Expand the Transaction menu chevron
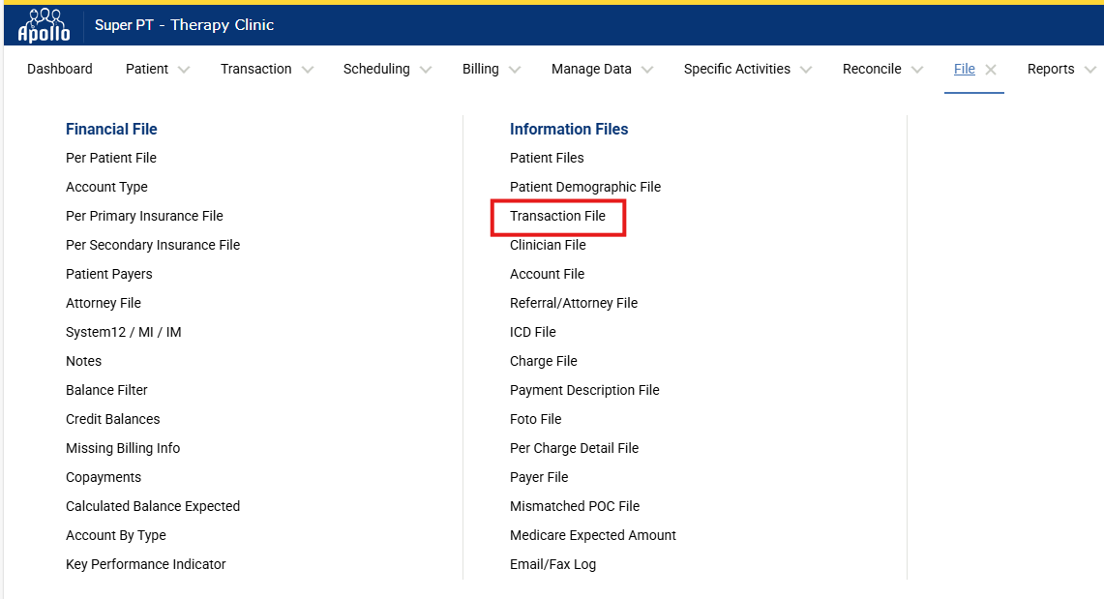This screenshot has width=1104, height=599. pyautogui.click(x=308, y=70)
